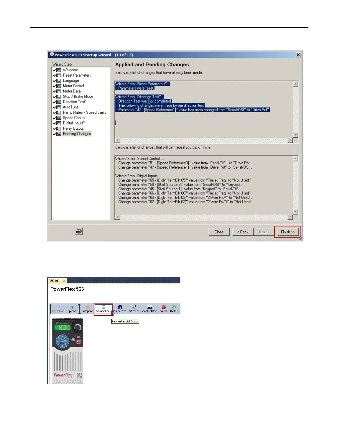Click the right arrow of the pending changes list scrollbar
Viewport: 338px width, 438px height.
pos(290,217)
